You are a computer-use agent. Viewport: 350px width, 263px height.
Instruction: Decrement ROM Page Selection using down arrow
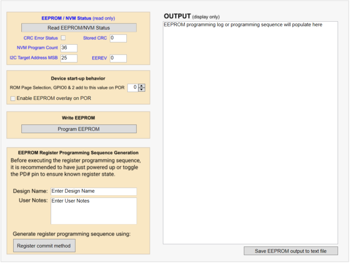pos(141,90)
